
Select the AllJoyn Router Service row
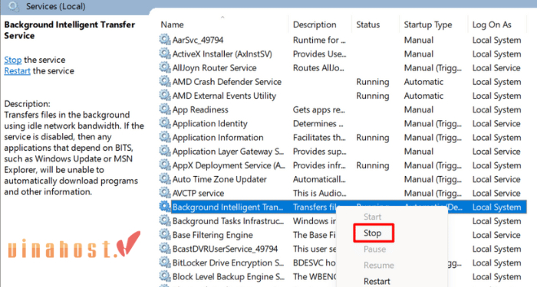coord(214,68)
